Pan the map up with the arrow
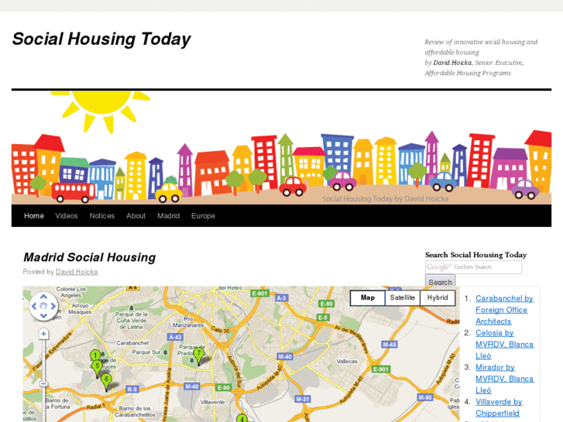This screenshot has height=422, width=563. coord(43,297)
